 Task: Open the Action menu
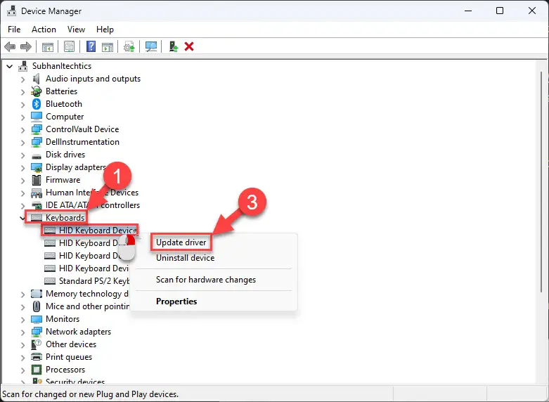(x=44, y=30)
